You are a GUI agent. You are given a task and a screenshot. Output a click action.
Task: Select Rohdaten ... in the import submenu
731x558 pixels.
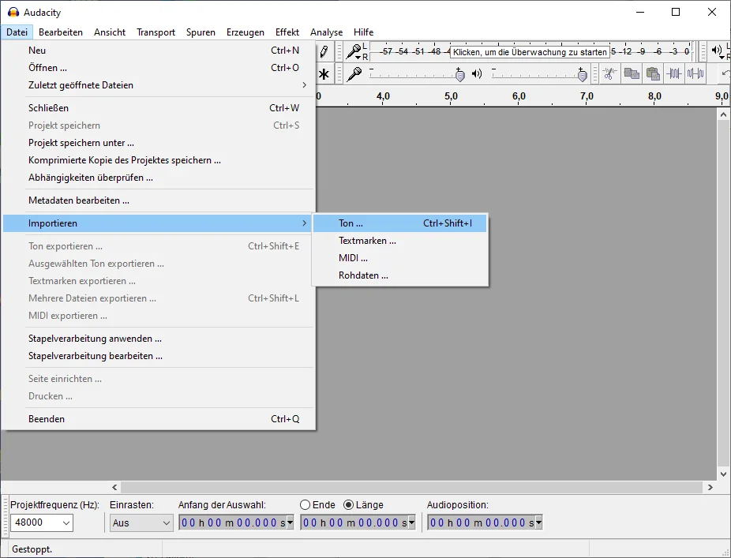tap(363, 275)
